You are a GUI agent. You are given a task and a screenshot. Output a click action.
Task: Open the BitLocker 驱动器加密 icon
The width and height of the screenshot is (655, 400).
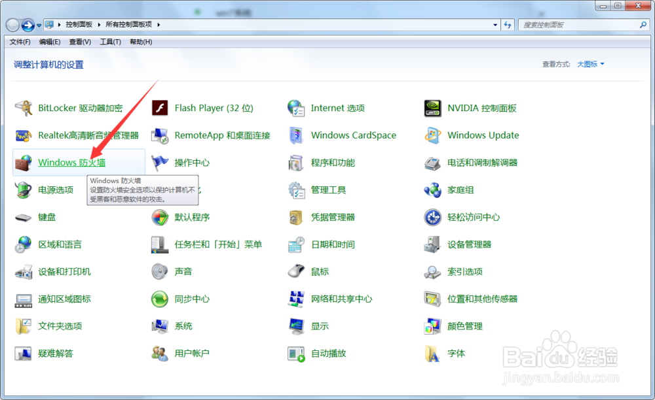click(x=24, y=108)
